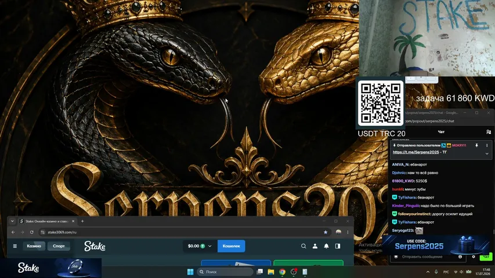Image resolution: width=495 pixels, height=278 pixels.
Task: Send message with green Чат button
Action: (x=486, y=257)
